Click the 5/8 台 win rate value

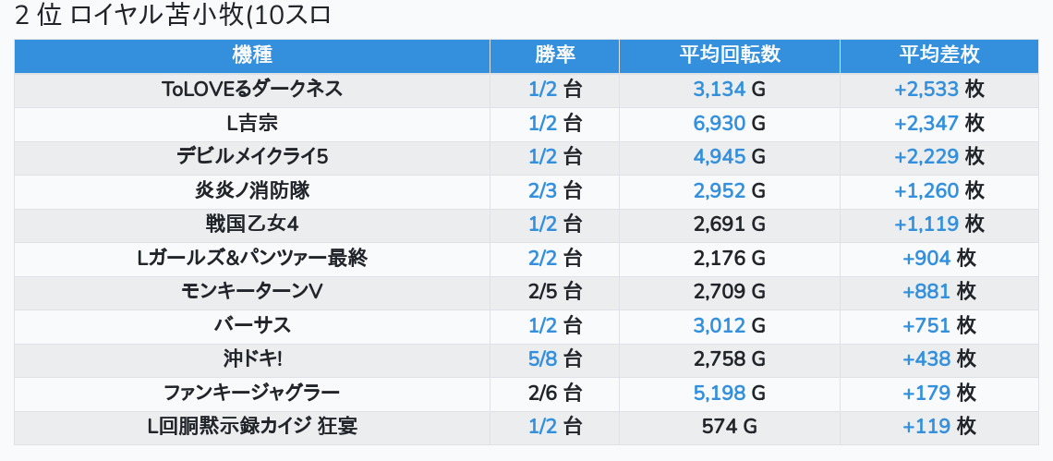(x=555, y=358)
